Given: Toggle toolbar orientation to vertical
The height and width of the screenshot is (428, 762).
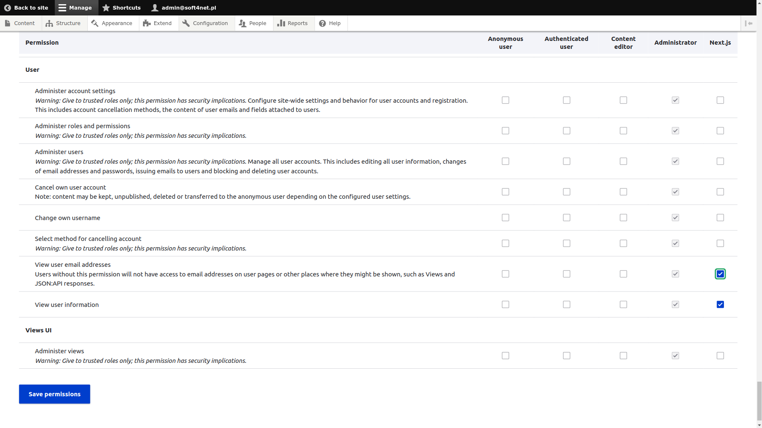Looking at the screenshot, I should [749, 23].
